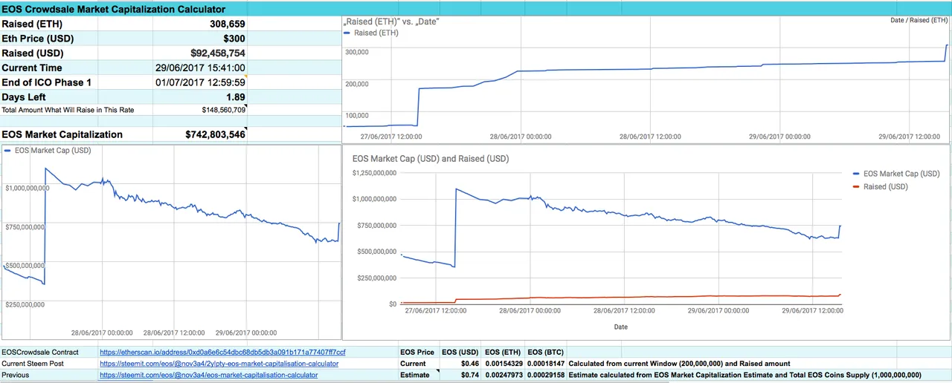This screenshot has width=952, height=383.
Task: Click the 'Eth Price (USD)' label cell
Action: coord(38,39)
